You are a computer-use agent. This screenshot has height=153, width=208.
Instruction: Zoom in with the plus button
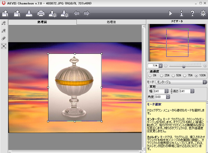pyautogui.click(x=205, y=66)
